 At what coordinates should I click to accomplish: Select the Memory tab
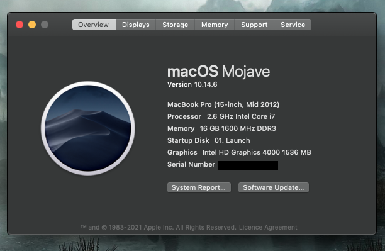tap(215, 25)
